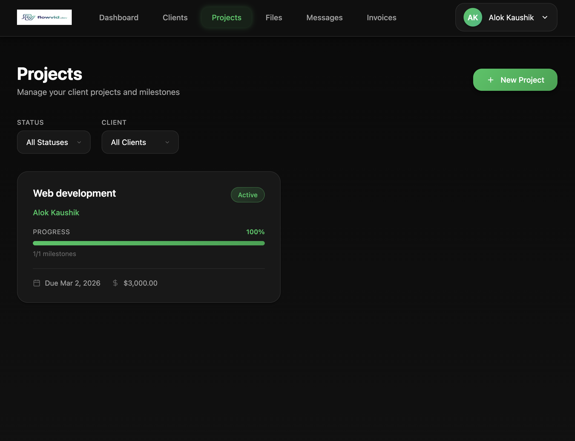Click the calendar icon beside due date
The height and width of the screenshot is (441, 575).
click(37, 283)
